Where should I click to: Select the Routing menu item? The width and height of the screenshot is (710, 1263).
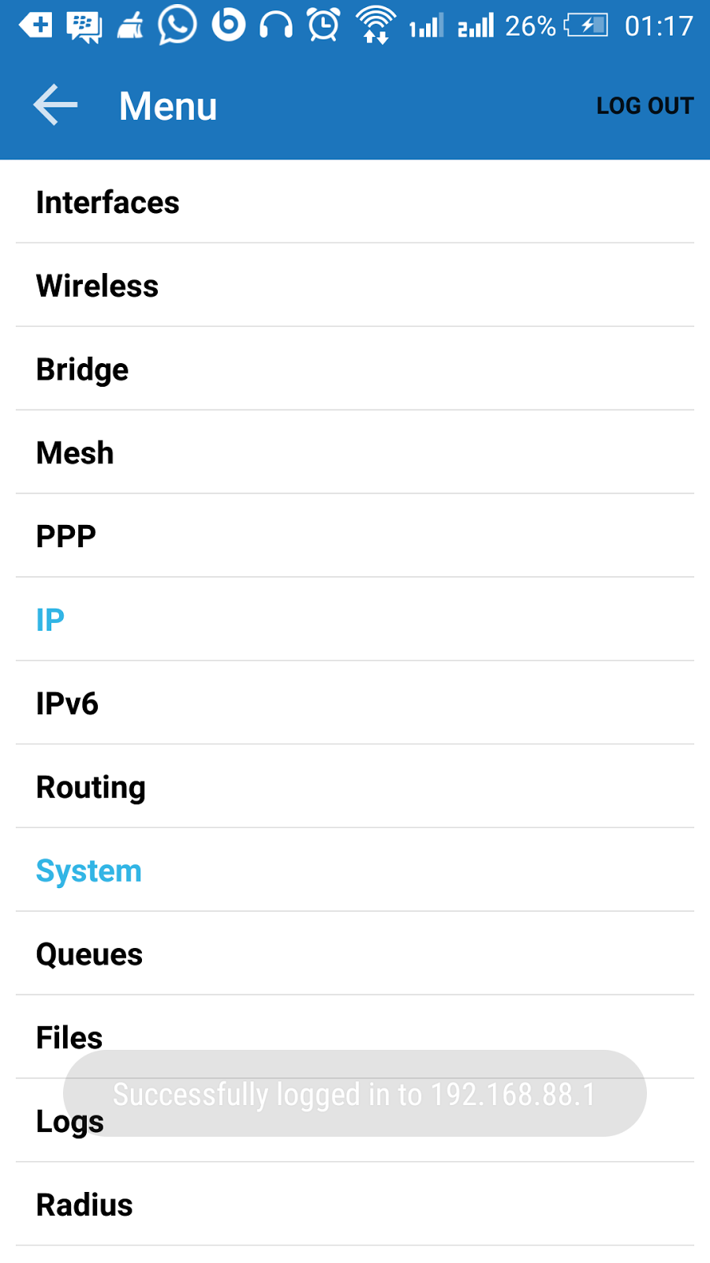click(92, 787)
